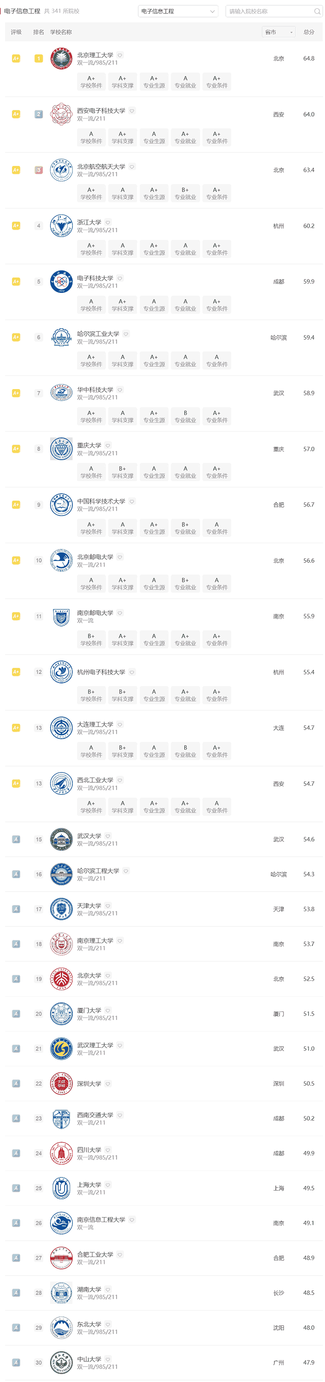Click the 武汉理工大学 logo

(x=61, y=1049)
